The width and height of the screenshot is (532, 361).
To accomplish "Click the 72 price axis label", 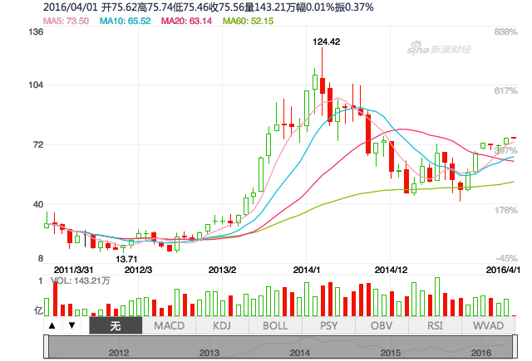I will click(x=38, y=144).
